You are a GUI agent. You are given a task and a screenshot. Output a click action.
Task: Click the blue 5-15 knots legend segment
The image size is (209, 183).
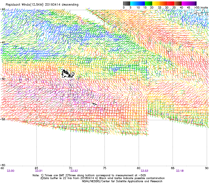pyautogui.click(x=138, y=3)
